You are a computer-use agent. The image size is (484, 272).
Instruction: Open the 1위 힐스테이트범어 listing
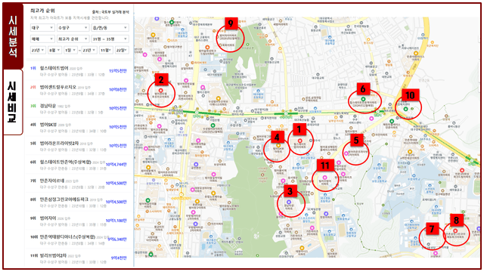coord(79,71)
